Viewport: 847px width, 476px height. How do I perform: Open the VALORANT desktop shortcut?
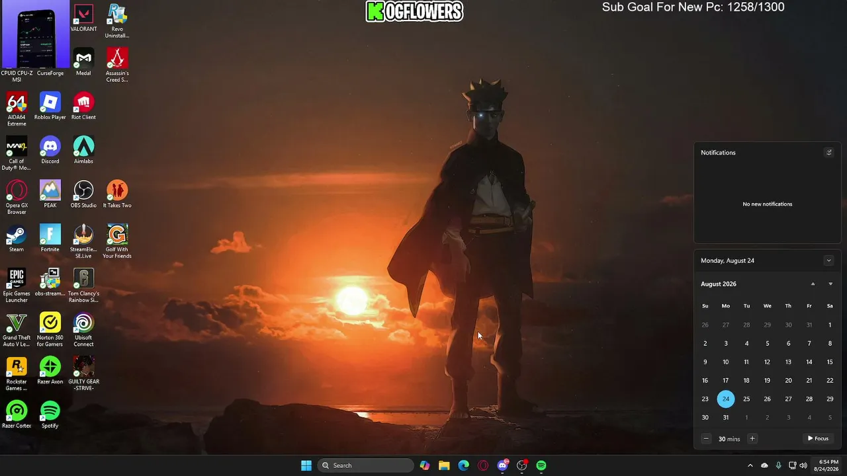83,18
